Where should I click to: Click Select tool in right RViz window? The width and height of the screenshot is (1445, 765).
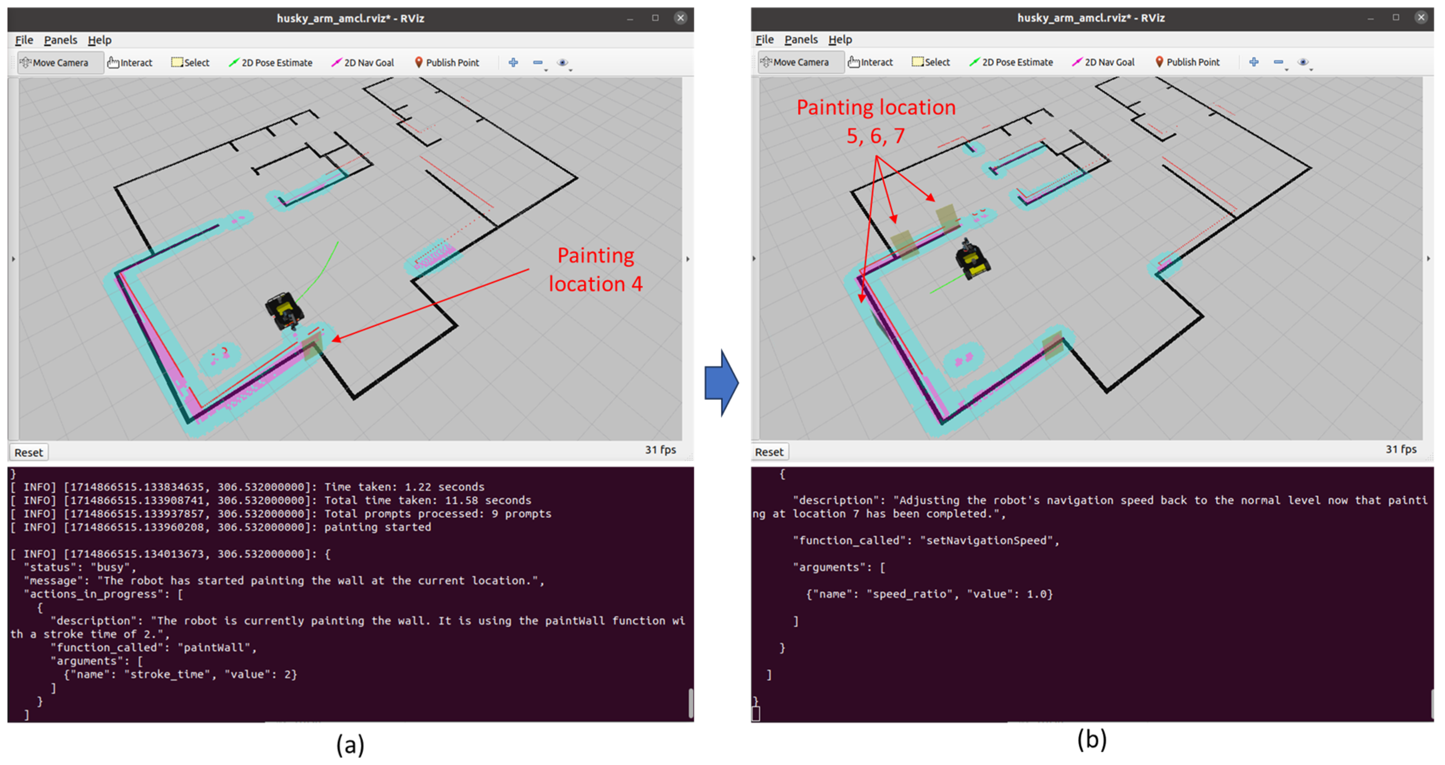coord(931,62)
